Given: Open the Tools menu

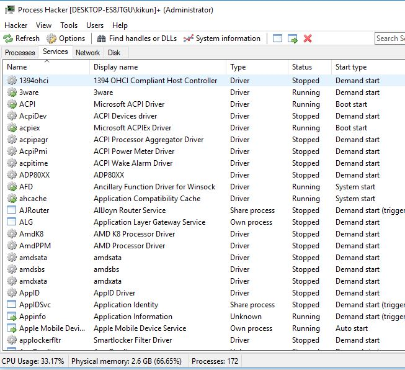Looking at the screenshot, I should click(x=69, y=25).
